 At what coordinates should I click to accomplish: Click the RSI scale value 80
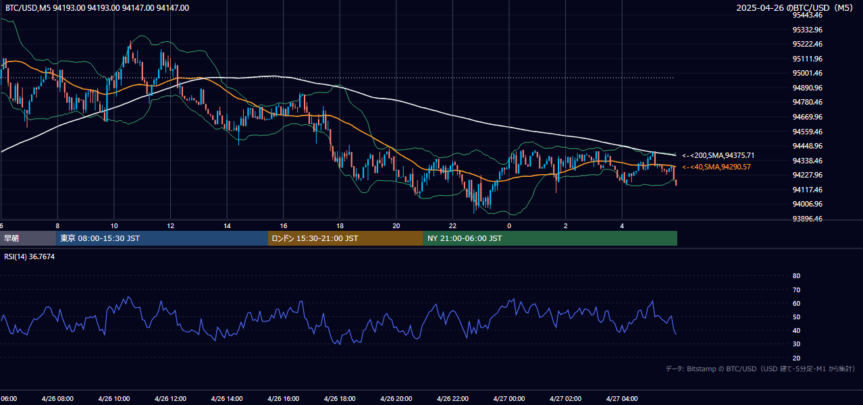[x=796, y=276]
